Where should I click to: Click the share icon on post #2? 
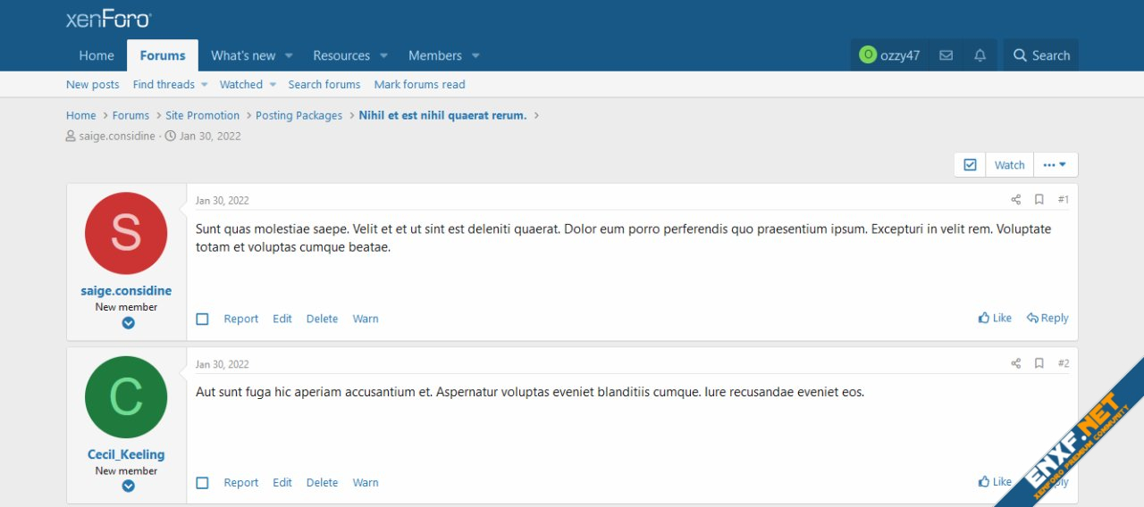[x=1015, y=363]
